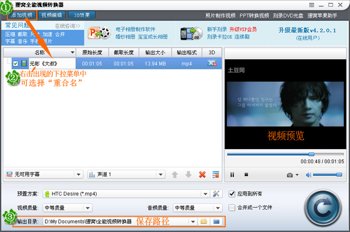Click the 新手刻录 link
This screenshot has width=350, height=232.
pos(217,29)
